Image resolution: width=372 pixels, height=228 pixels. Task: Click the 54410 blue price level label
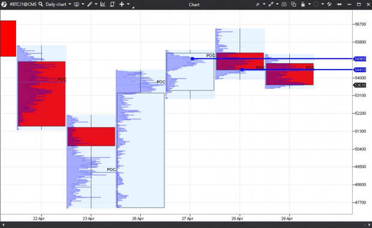[x=359, y=70]
